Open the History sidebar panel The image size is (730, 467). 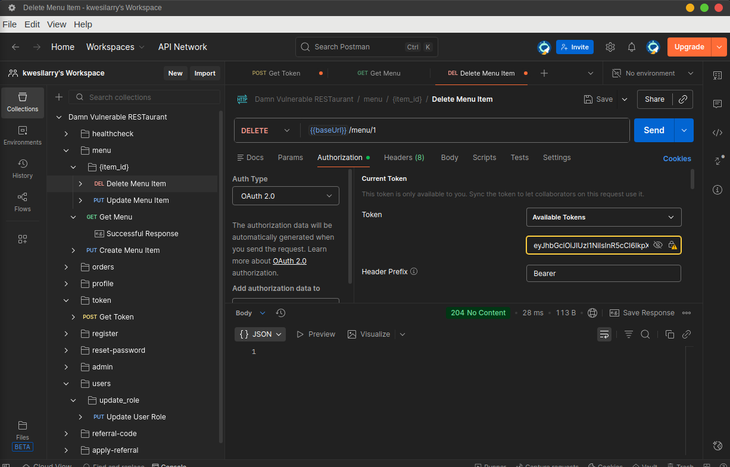(23, 168)
